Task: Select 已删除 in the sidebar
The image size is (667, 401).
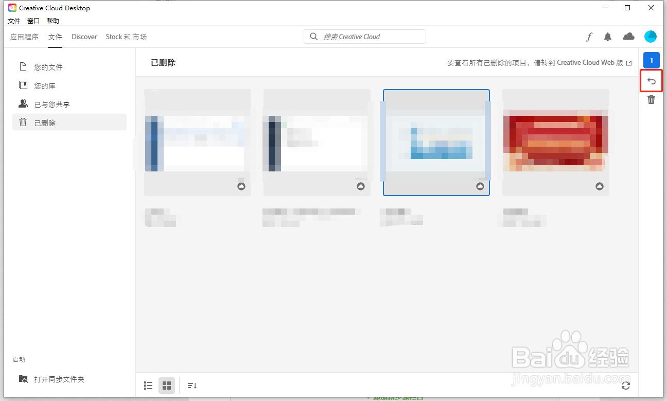Action: 69,122
